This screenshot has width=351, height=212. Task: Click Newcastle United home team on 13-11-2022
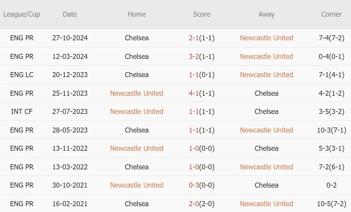coord(136,148)
